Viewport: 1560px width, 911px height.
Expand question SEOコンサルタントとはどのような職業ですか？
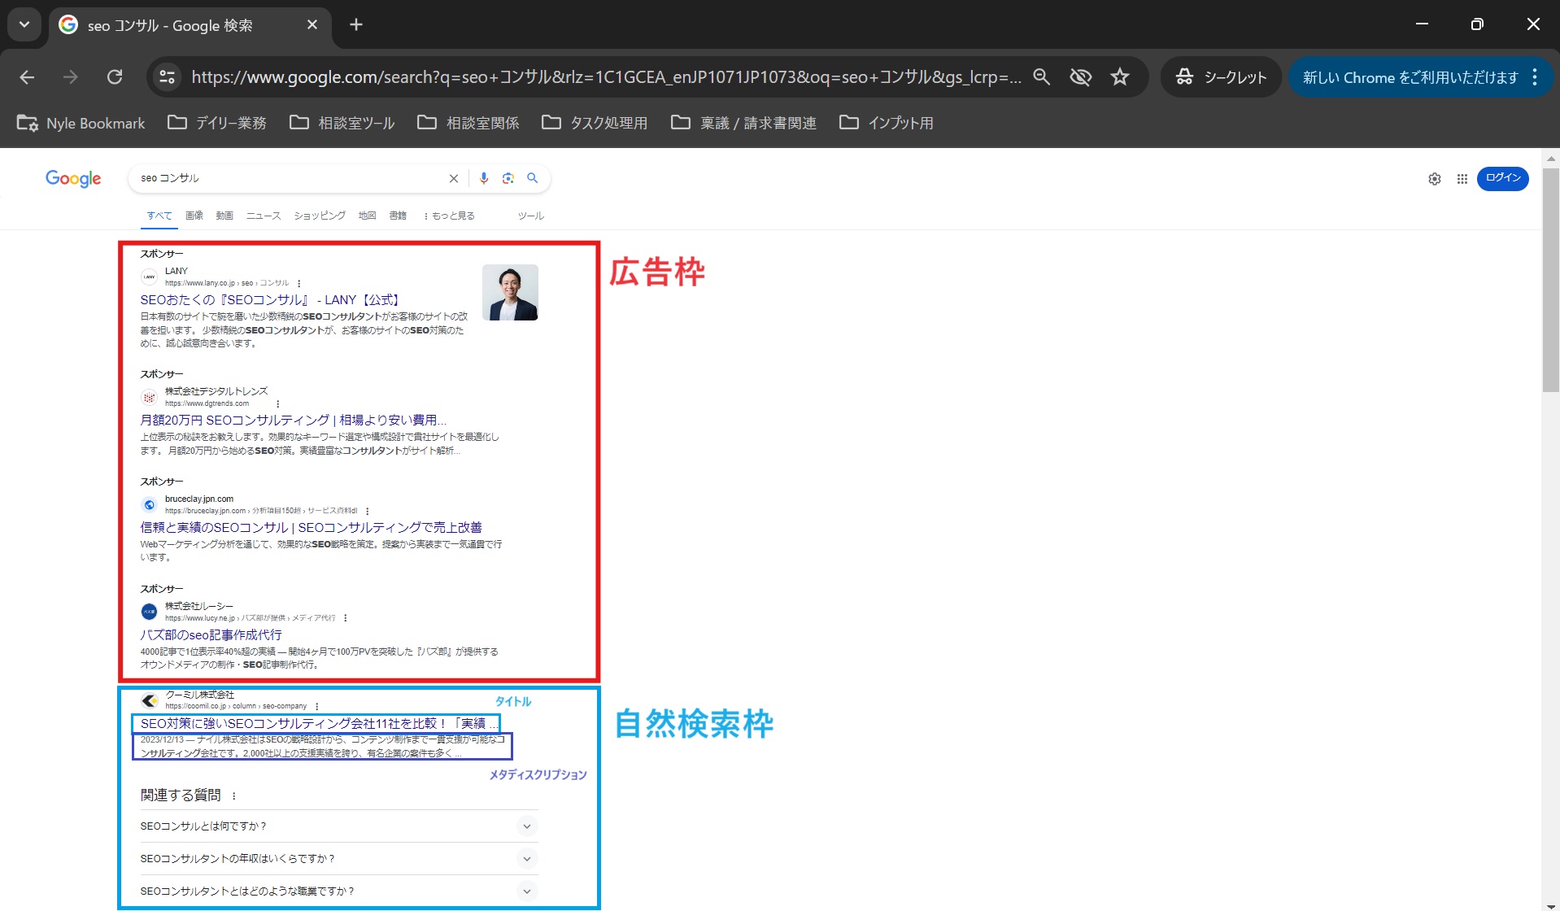339,891
